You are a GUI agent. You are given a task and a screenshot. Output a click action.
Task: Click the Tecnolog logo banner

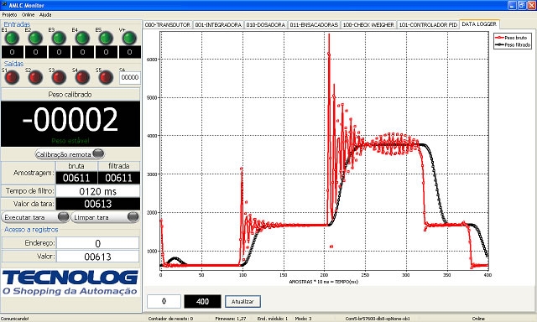pos(70,283)
